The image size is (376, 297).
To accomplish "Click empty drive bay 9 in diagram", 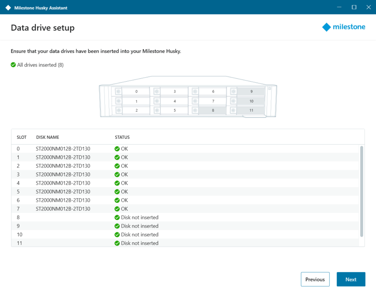I will click(251, 92).
